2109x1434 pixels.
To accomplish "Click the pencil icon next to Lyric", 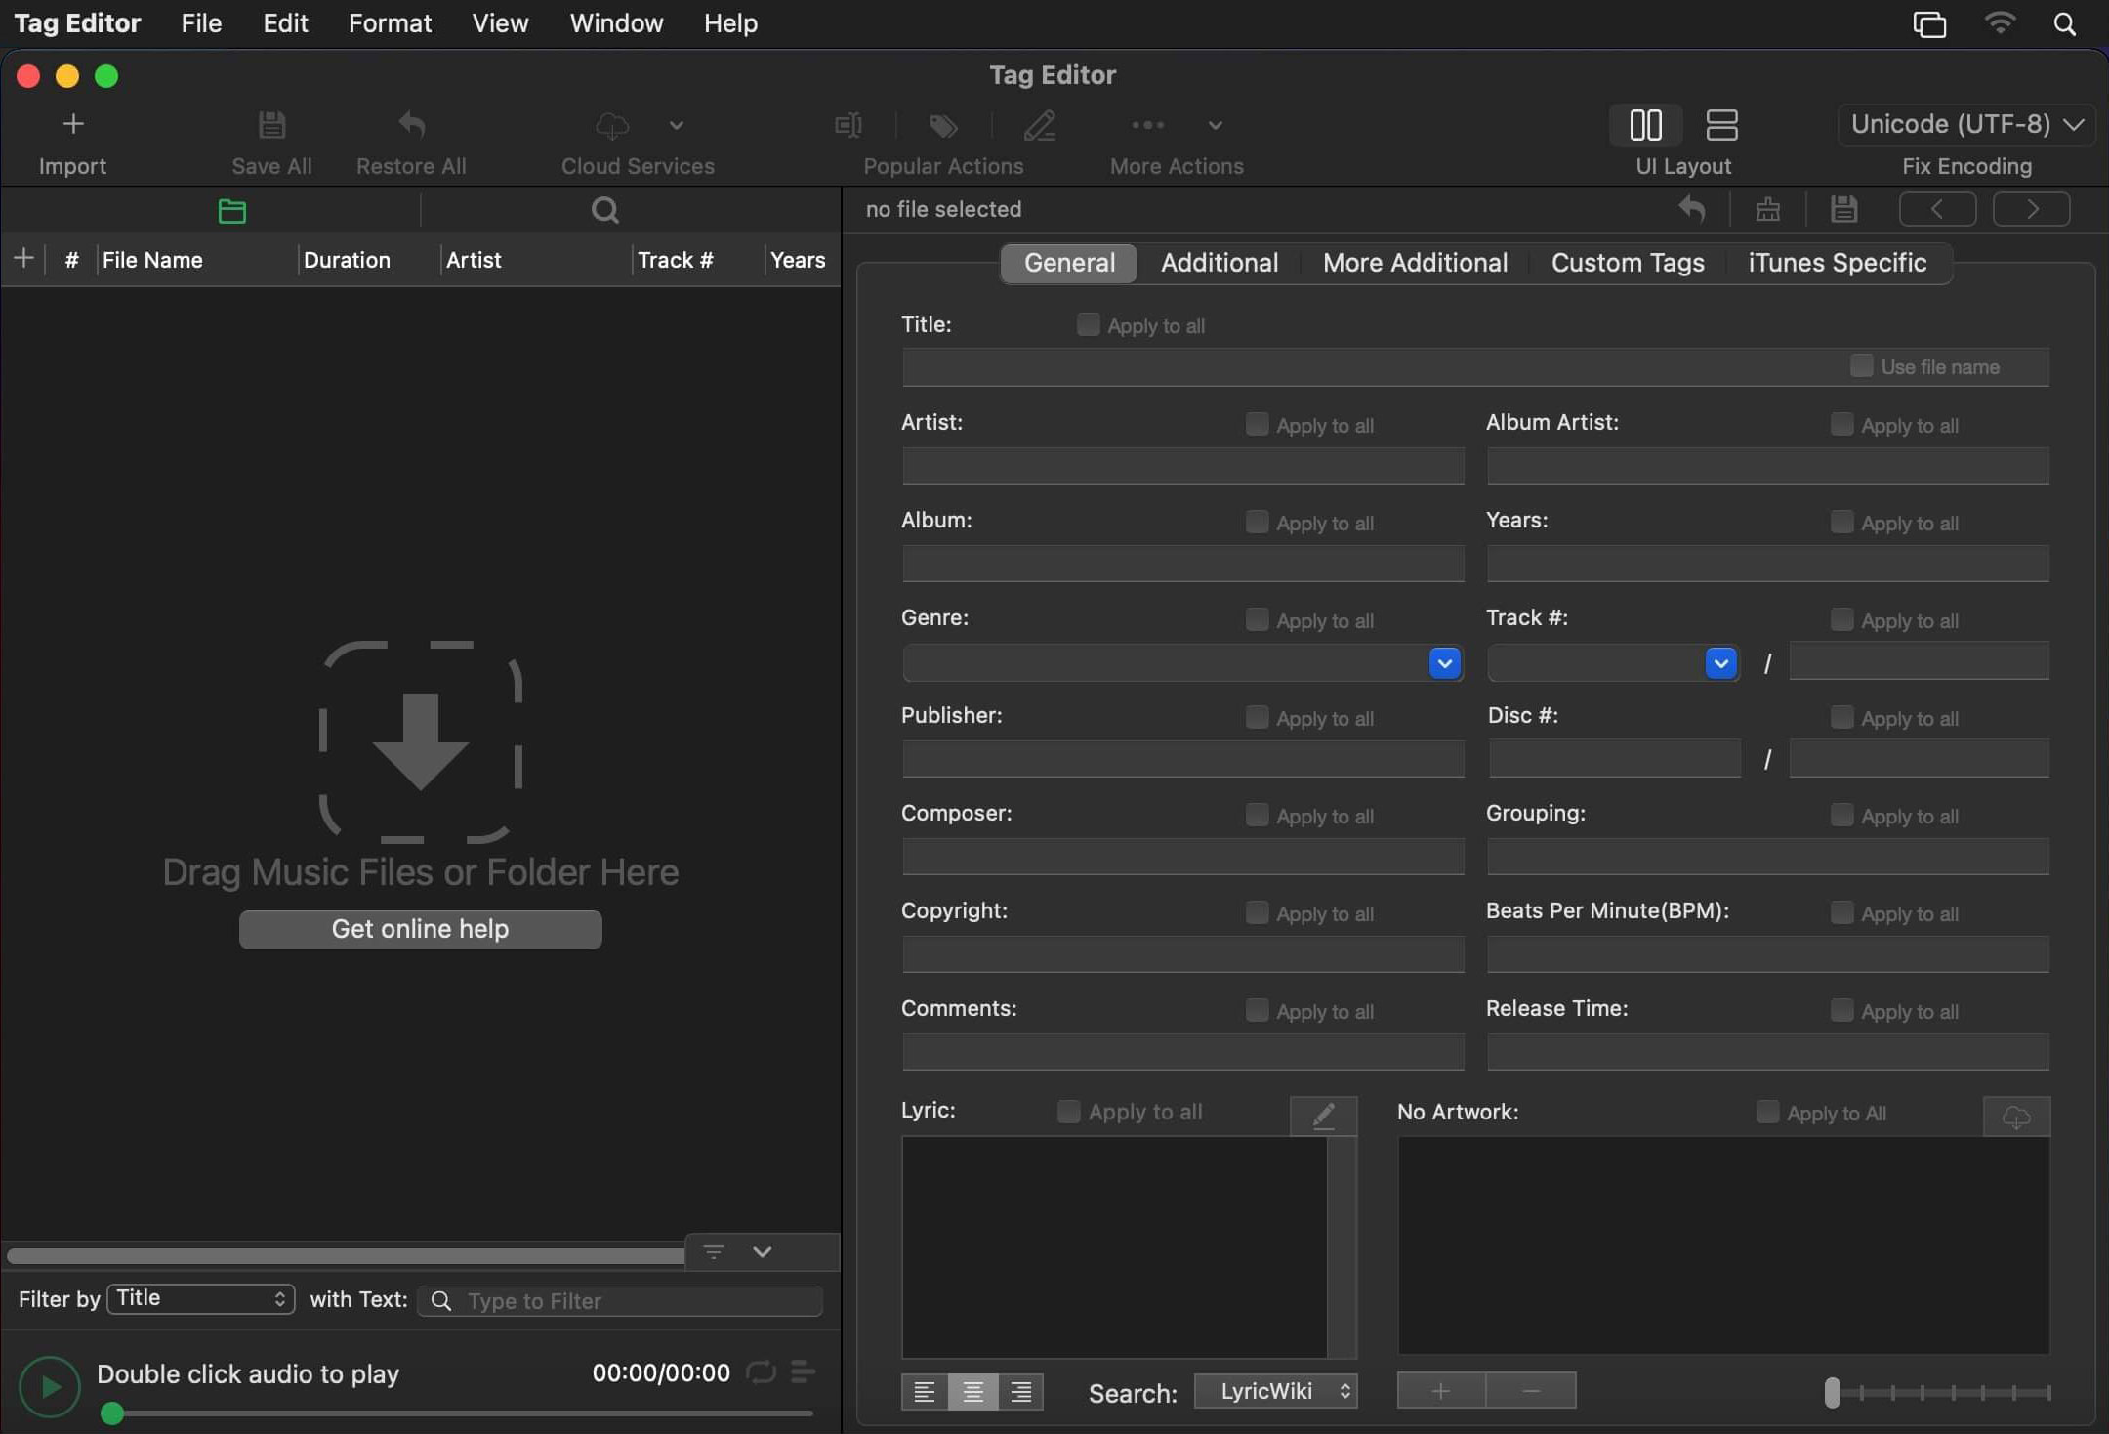I will click(x=1323, y=1114).
